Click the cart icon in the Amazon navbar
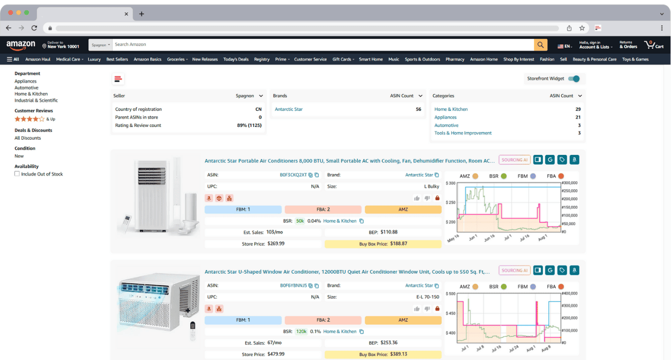This screenshot has width=671, height=360. [654, 45]
